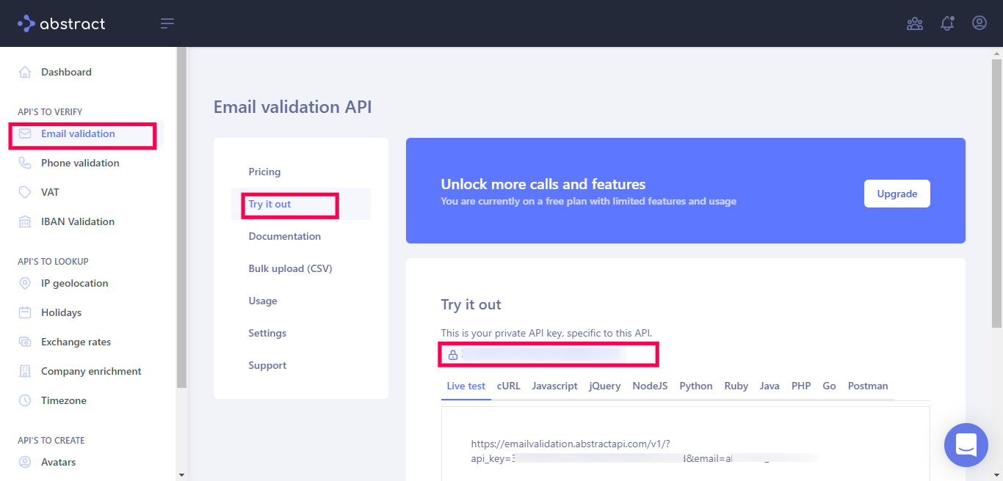Select Settings in the API menu
The height and width of the screenshot is (481, 1003).
point(267,333)
